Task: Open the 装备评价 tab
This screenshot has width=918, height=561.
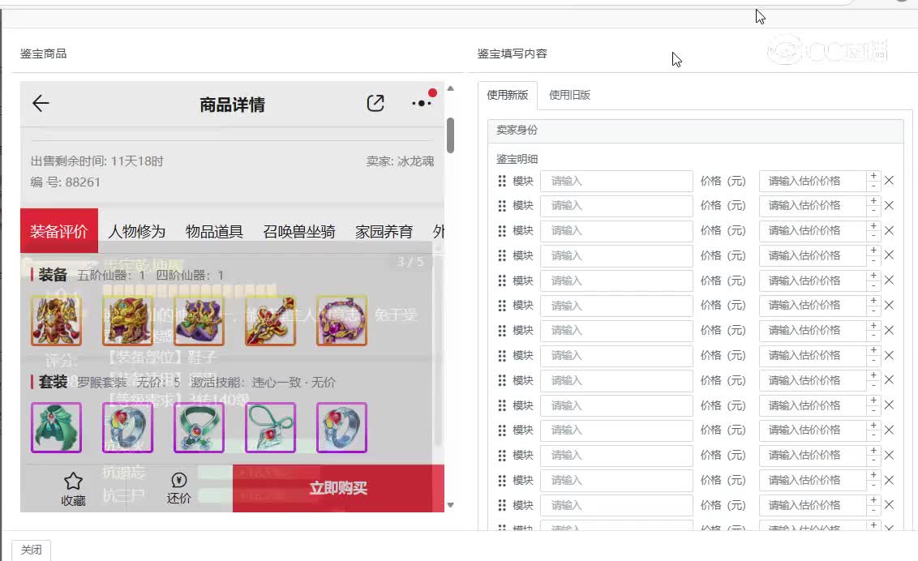Action: (59, 231)
